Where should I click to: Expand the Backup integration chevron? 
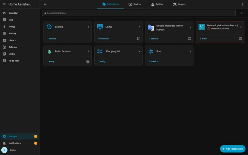pos(88,27)
